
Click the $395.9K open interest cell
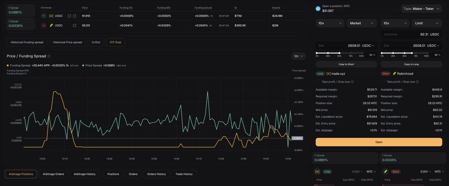[240, 25]
